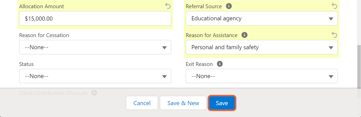Show info tooltip for Reason for Assistance
The width and height of the screenshot is (361, 117).
[x=244, y=35]
